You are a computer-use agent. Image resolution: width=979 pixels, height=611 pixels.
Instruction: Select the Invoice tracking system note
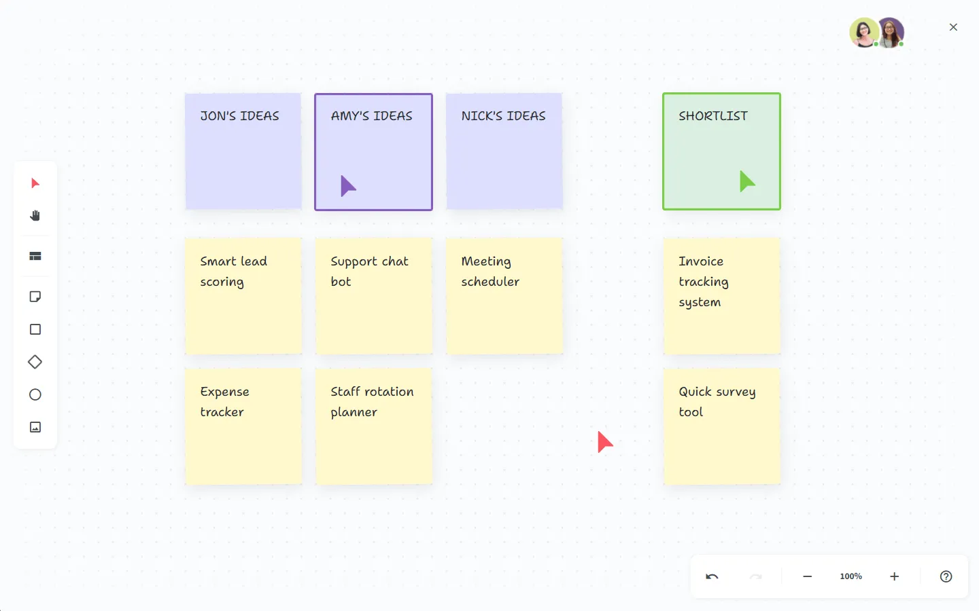[x=722, y=296]
